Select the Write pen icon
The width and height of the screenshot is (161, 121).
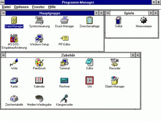(14, 62)
